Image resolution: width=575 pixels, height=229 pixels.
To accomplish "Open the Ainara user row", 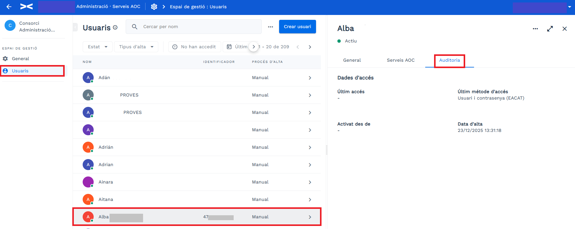I will pos(197,182).
